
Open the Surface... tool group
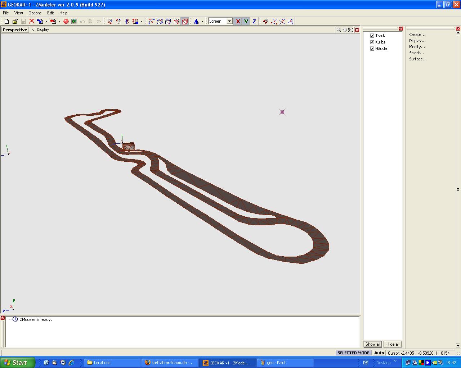[418, 59]
